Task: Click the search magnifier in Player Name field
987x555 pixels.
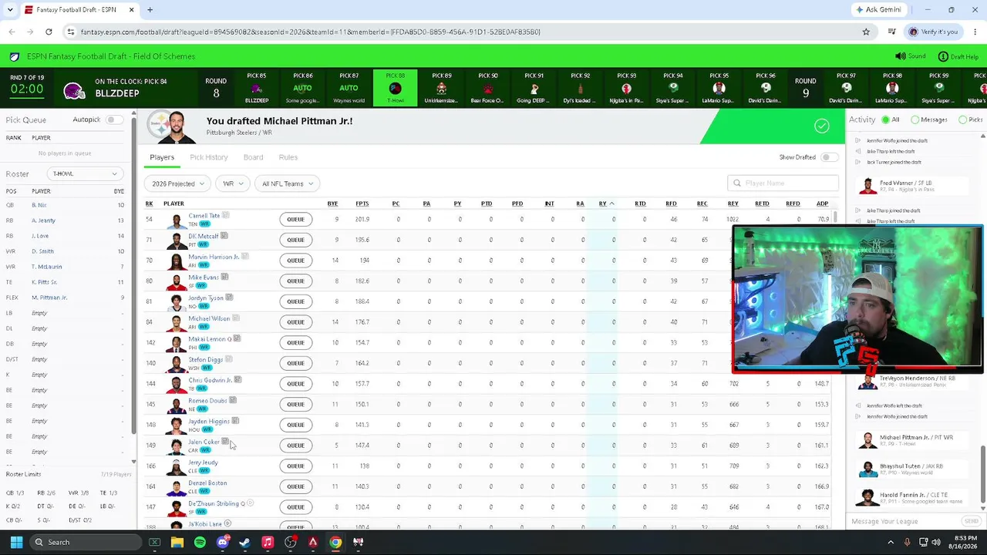Action: tap(737, 183)
